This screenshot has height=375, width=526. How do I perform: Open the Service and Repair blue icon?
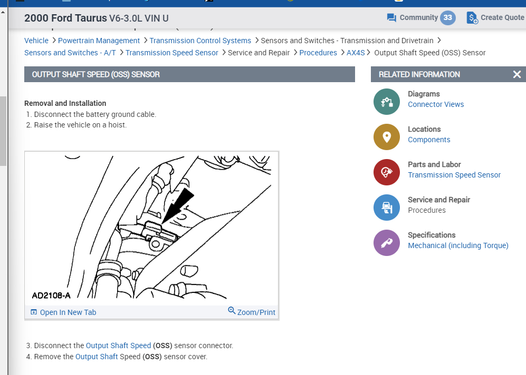[x=387, y=208]
